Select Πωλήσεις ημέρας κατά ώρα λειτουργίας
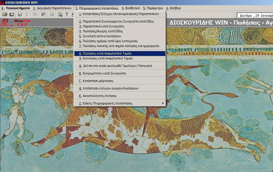This screenshot has width=273, height=172. 120,41
